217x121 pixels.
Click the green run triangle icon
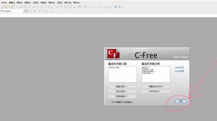(x=31, y=11)
